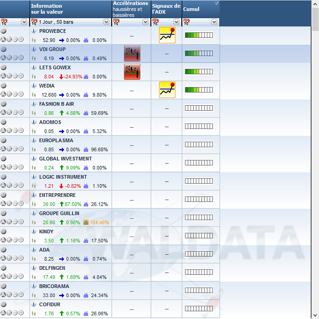This screenshot has width=319, height=319.
Task: Click the vertical scrollbar thumb
Action: tap(315, 19)
